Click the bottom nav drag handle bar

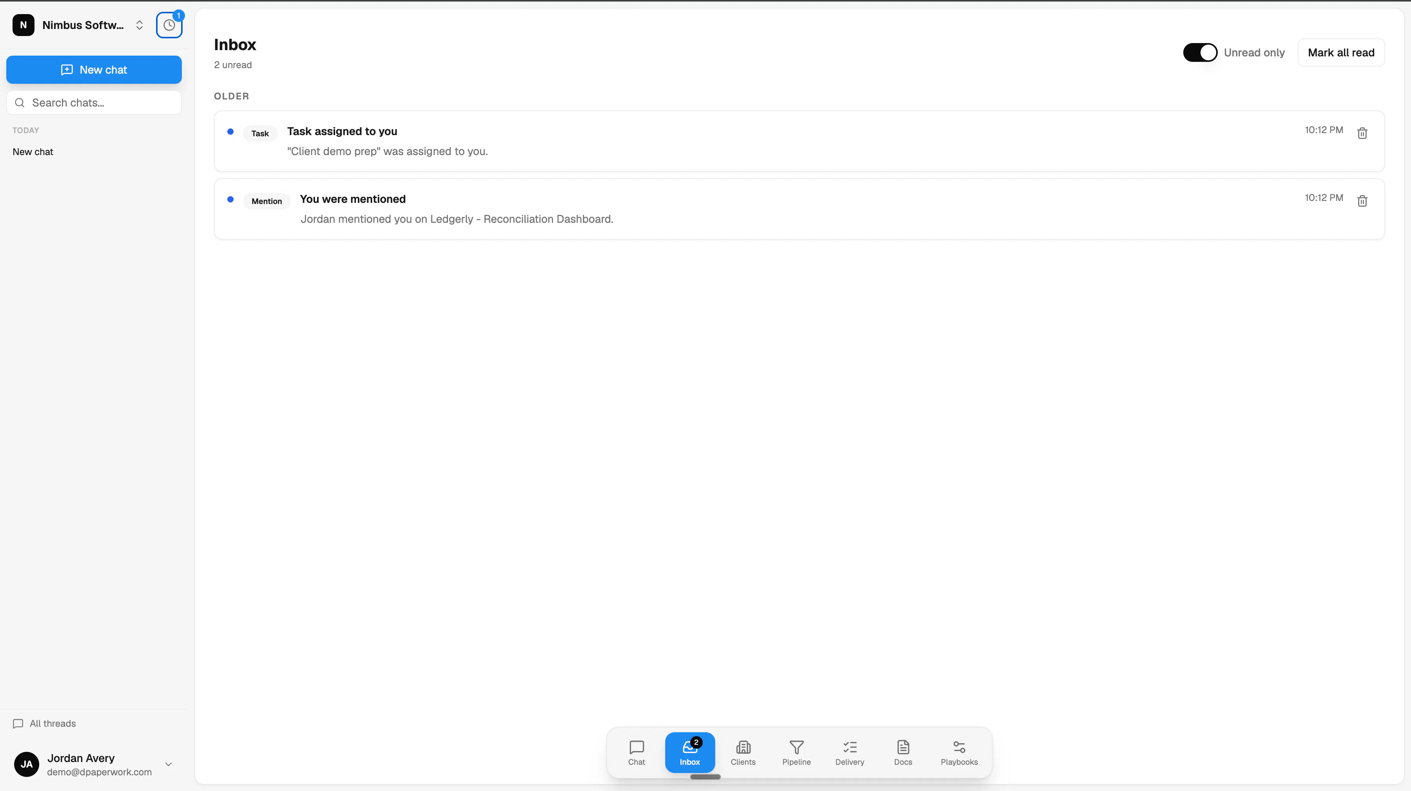pyautogui.click(x=705, y=777)
